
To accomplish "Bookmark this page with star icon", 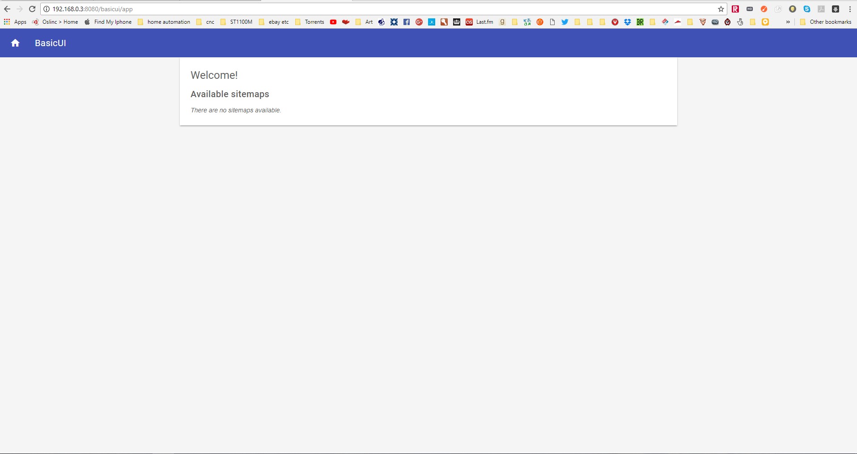I will [x=721, y=9].
